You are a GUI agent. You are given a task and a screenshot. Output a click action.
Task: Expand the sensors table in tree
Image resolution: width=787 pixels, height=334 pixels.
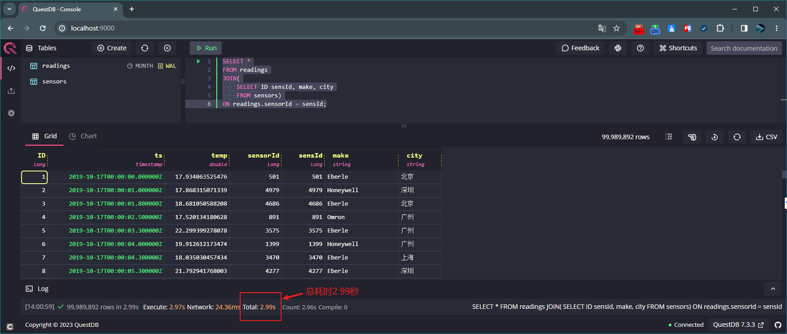[54, 82]
